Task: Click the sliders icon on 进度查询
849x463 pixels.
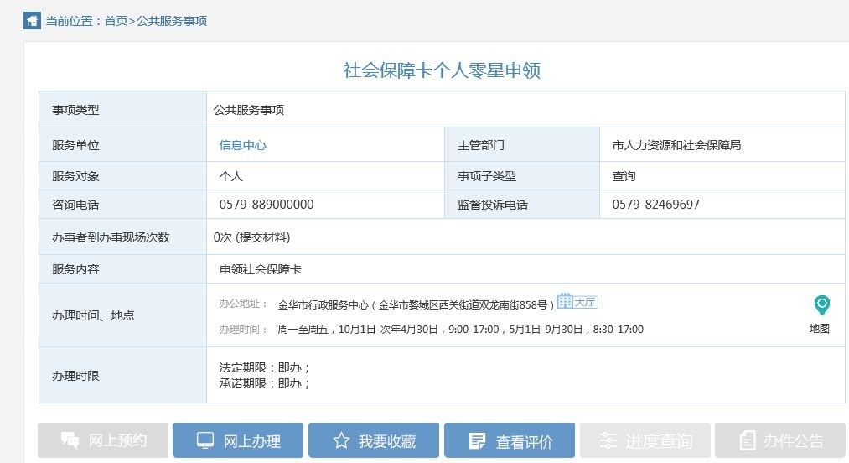Action: 608,440
